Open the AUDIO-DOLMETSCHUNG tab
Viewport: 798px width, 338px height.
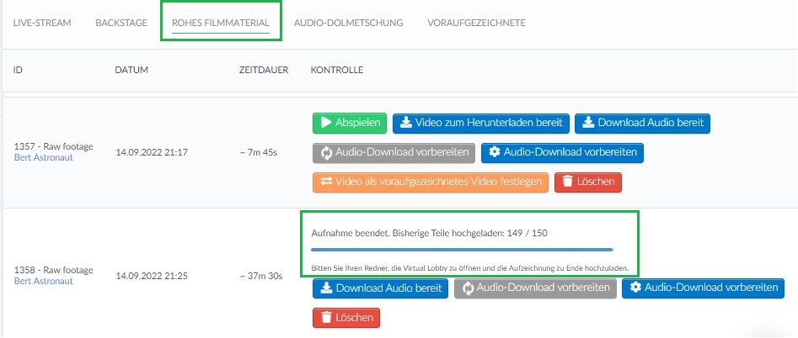click(348, 23)
